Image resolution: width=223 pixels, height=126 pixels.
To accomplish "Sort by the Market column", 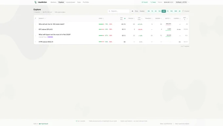I will [42, 18].
